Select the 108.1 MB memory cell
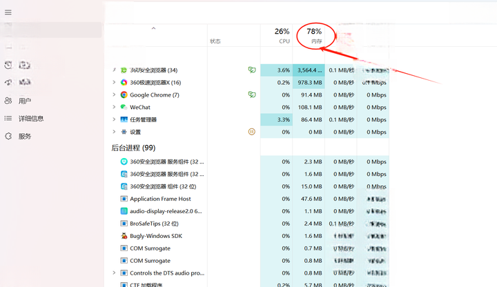 (309, 107)
